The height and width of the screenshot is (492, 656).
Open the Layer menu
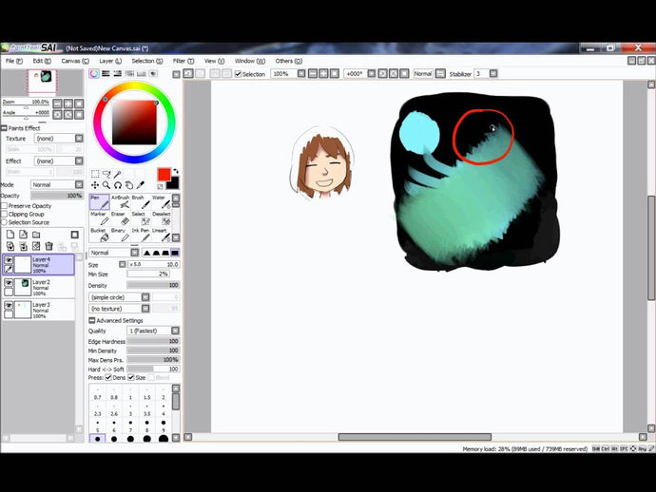click(110, 61)
